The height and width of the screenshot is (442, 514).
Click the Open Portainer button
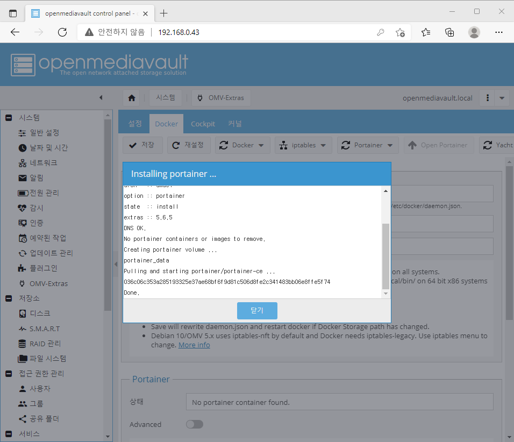[x=439, y=145]
